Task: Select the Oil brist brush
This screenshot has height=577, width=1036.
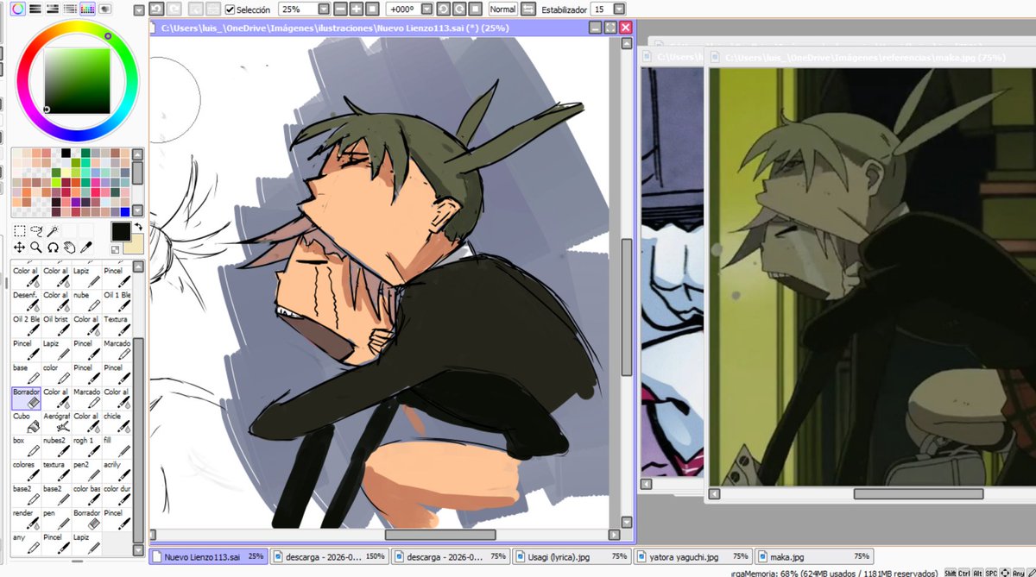Action: (56, 325)
